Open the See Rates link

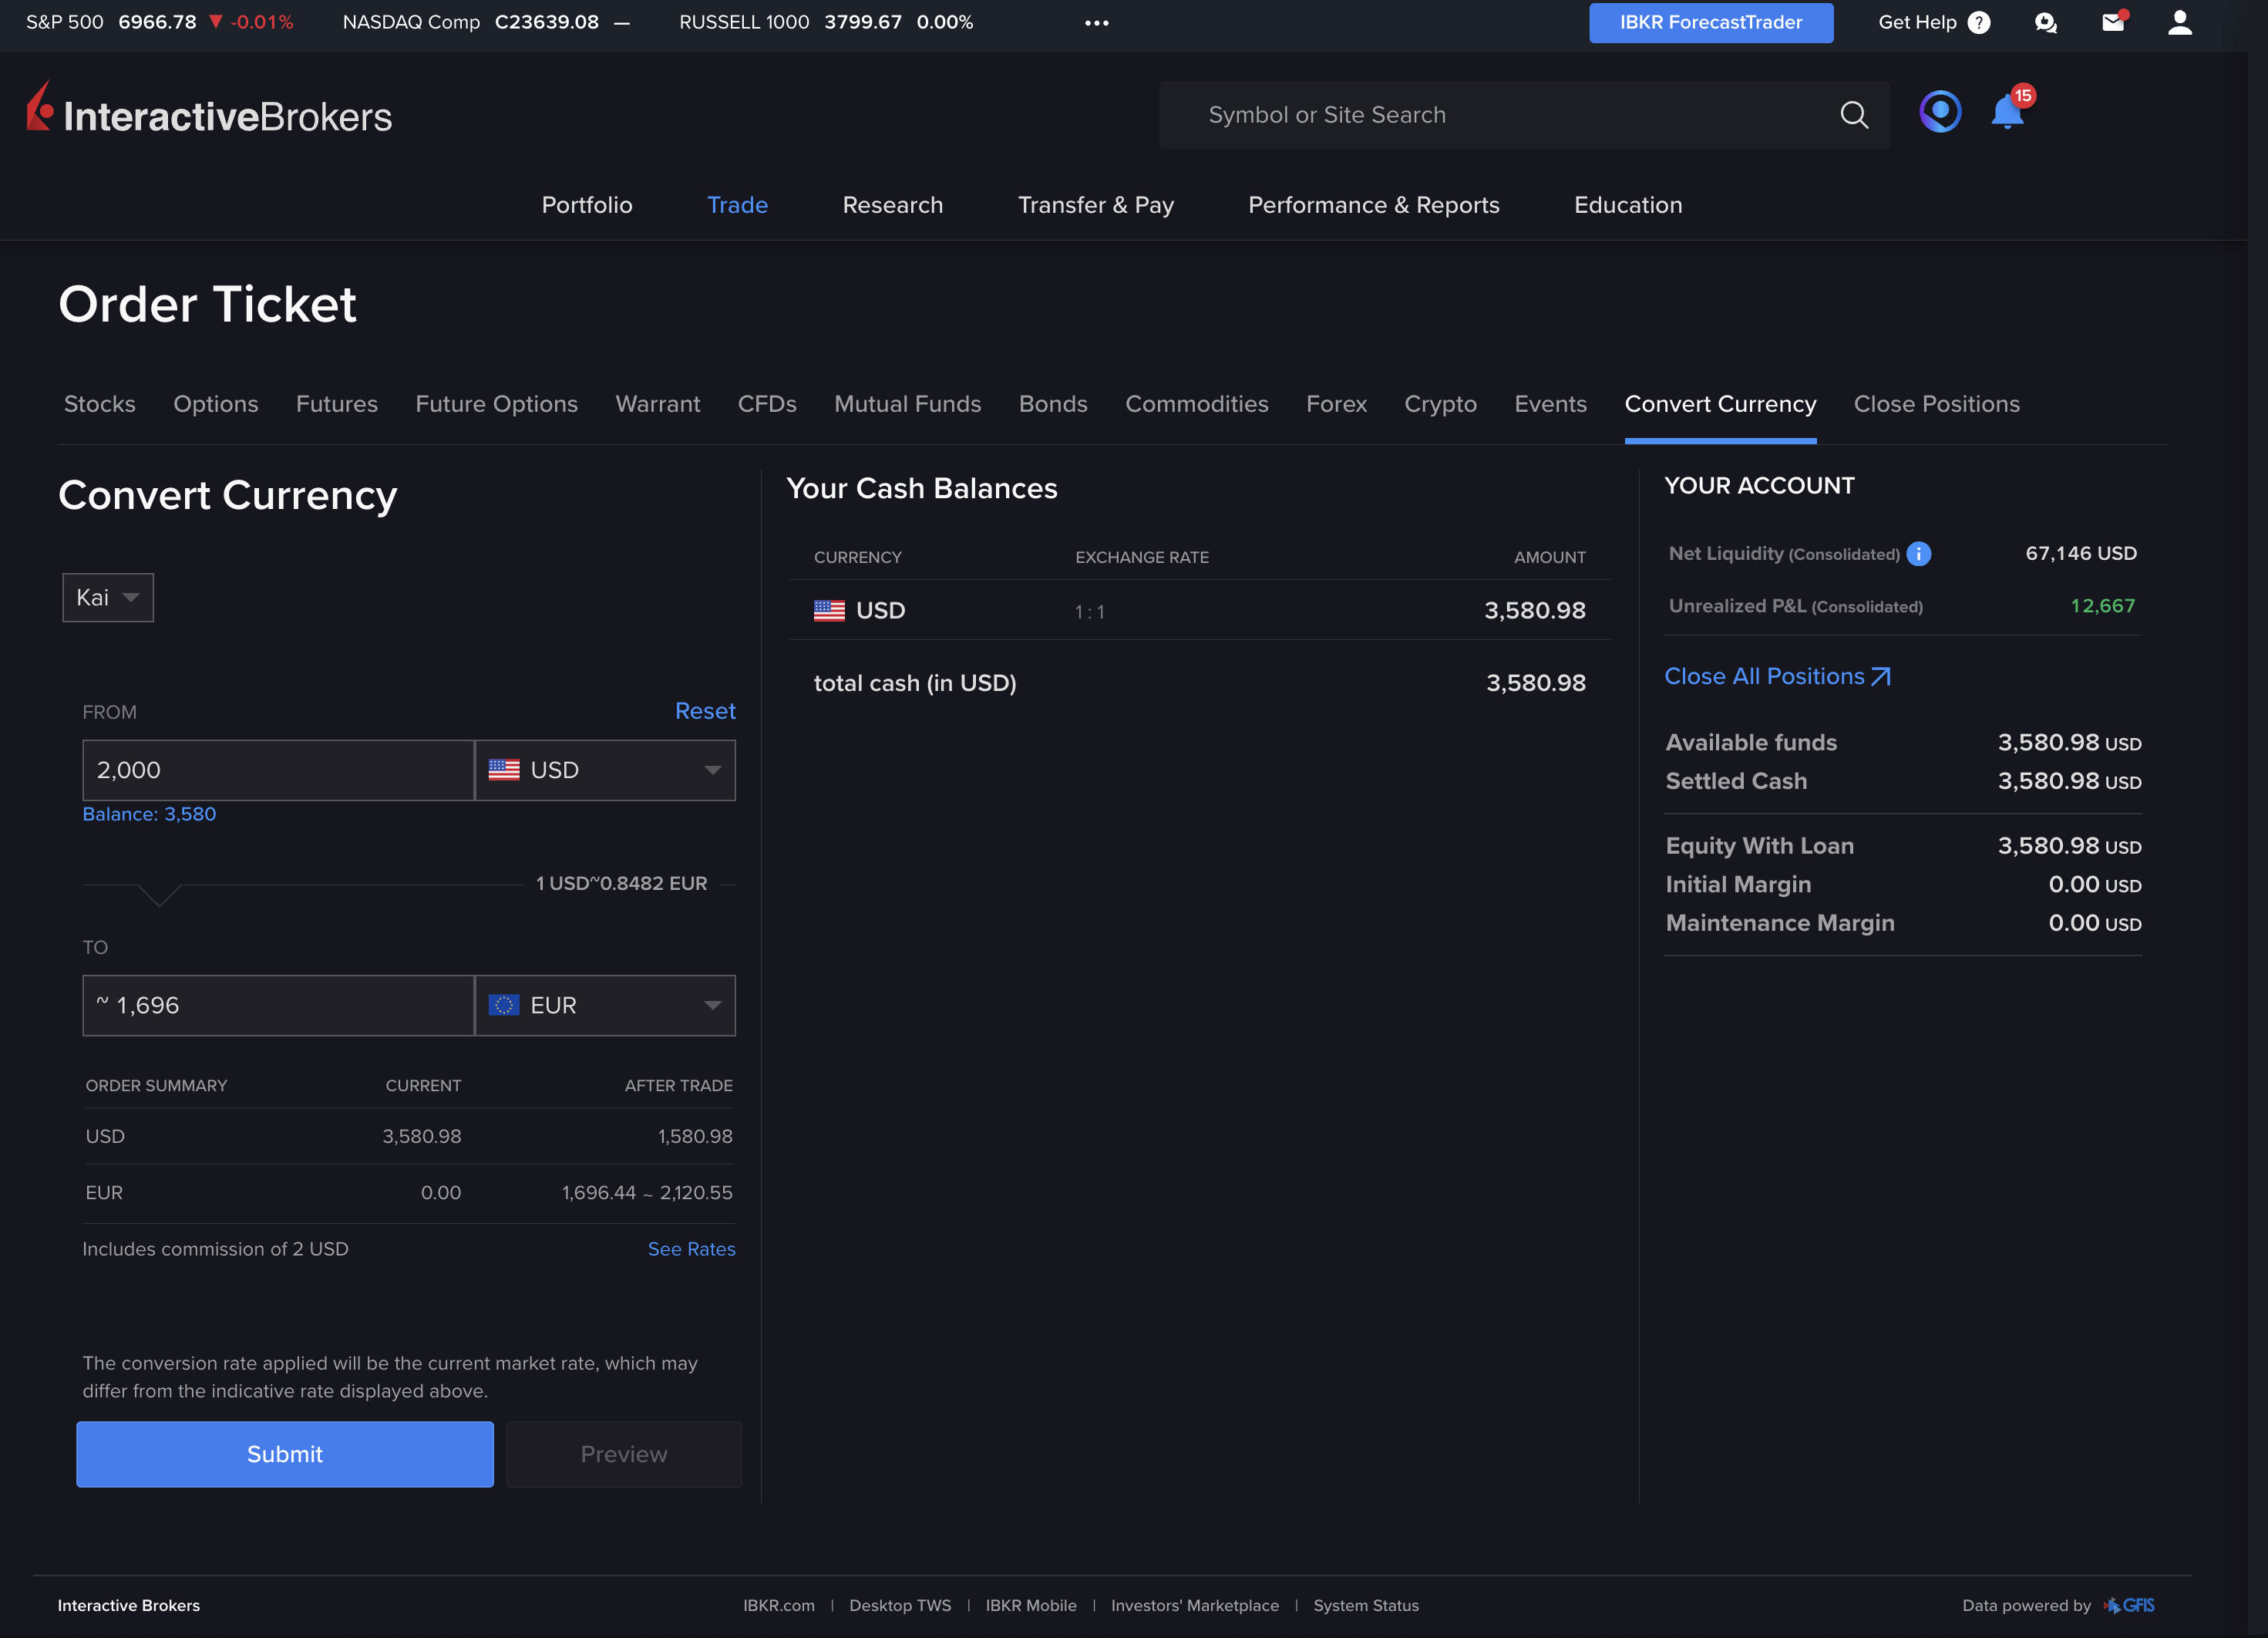click(x=691, y=1249)
